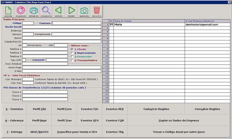
Task: Tick the 3-Fornecedor checkbox
Action: pyautogui.click(x=72, y=57)
